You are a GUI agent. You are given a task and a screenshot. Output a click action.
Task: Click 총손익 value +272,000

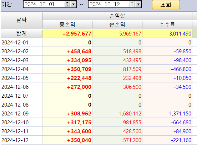pyautogui.click(x=79, y=87)
